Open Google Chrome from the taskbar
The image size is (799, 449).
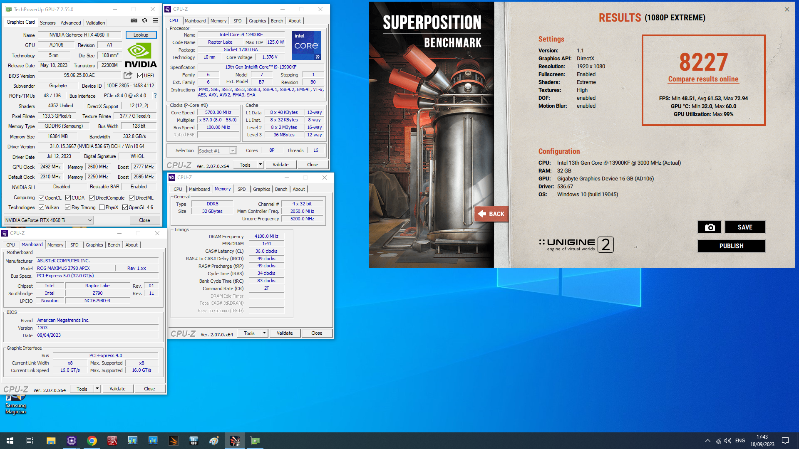(92, 441)
